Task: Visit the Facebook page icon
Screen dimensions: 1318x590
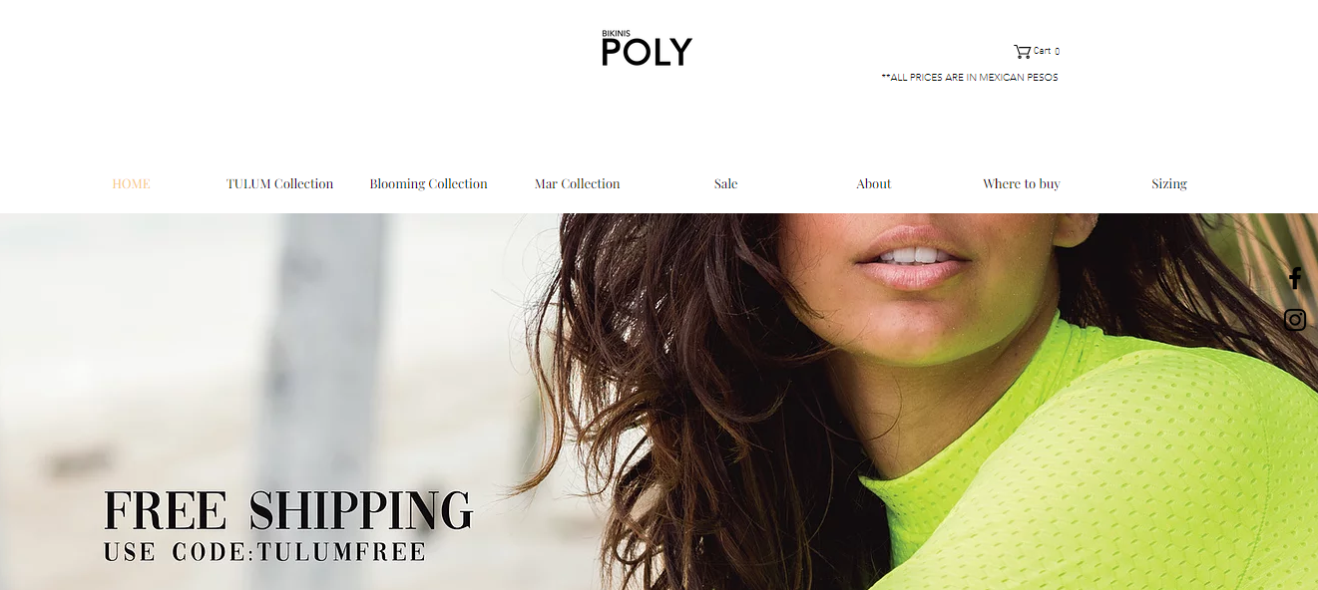Action: (x=1294, y=278)
